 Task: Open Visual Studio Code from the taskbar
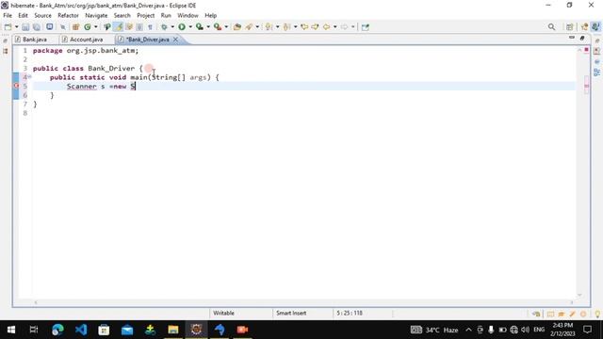coord(81,330)
